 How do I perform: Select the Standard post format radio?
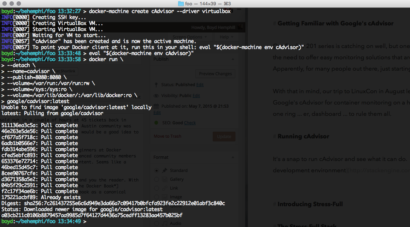(156, 171)
